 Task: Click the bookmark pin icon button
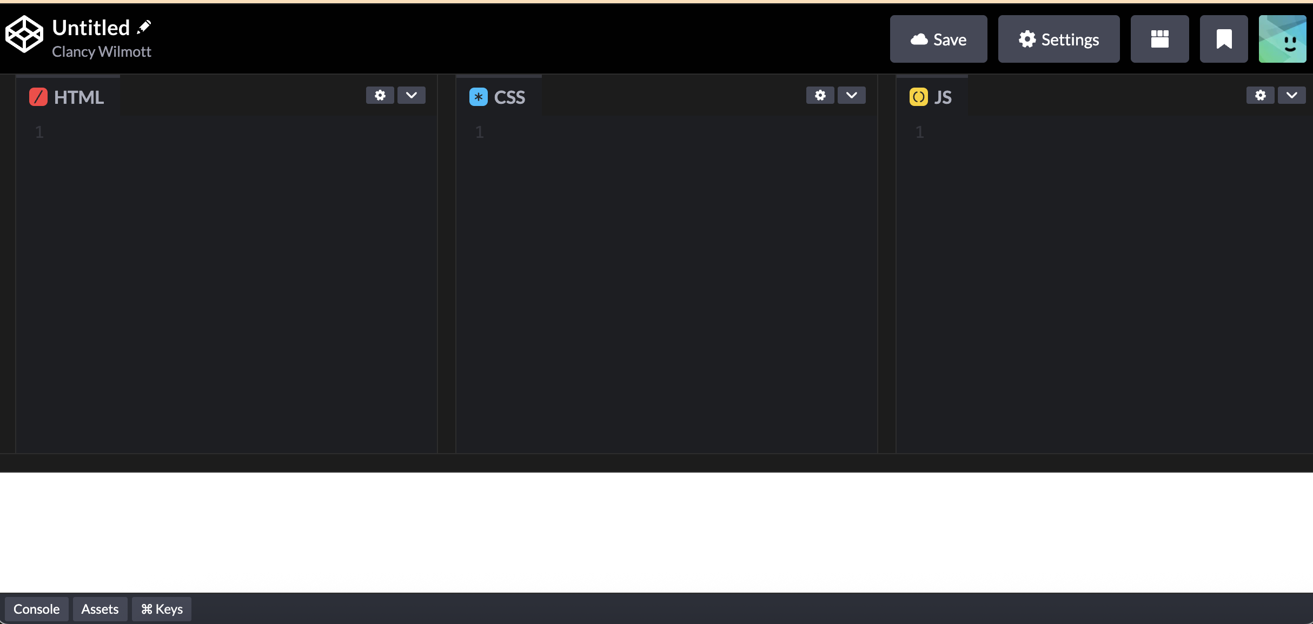coord(1224,39)
